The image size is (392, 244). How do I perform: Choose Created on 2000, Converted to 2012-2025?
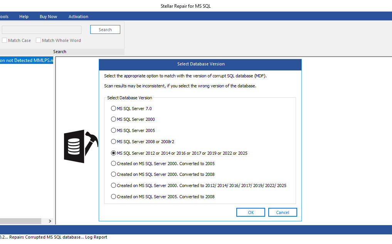199,186
